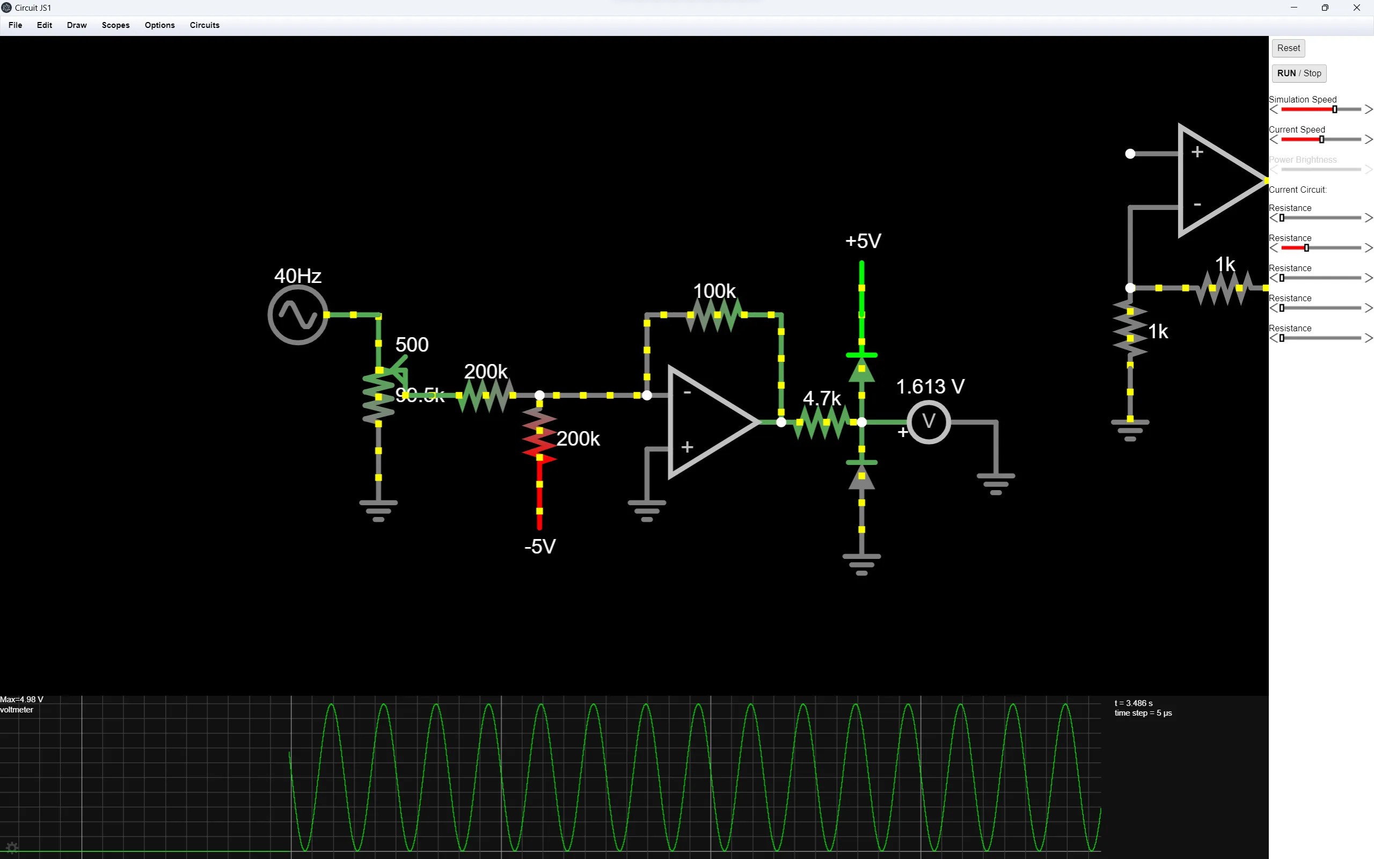Increase Current Speed using the right arrow

point(1370,139)
